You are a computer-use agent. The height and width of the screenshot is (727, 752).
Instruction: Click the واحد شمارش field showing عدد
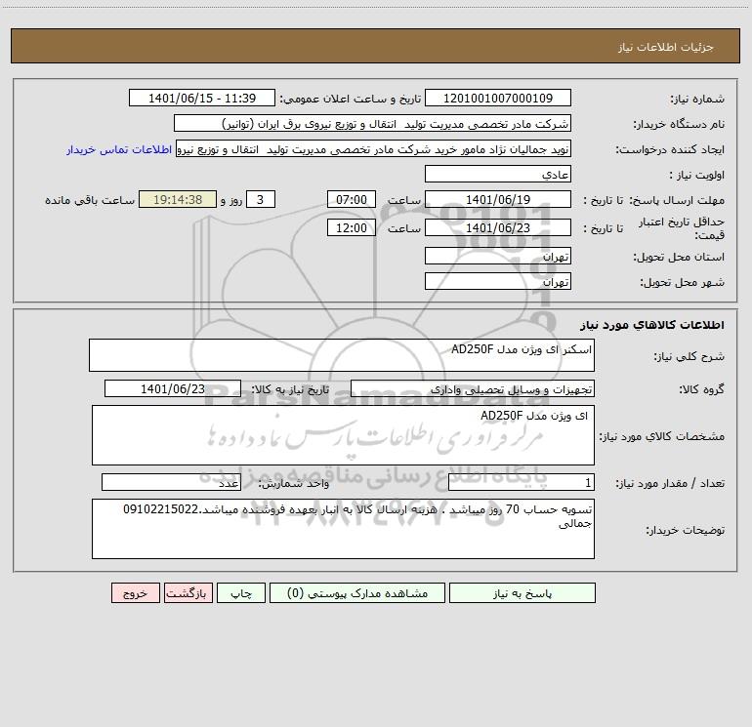(171, 482)
